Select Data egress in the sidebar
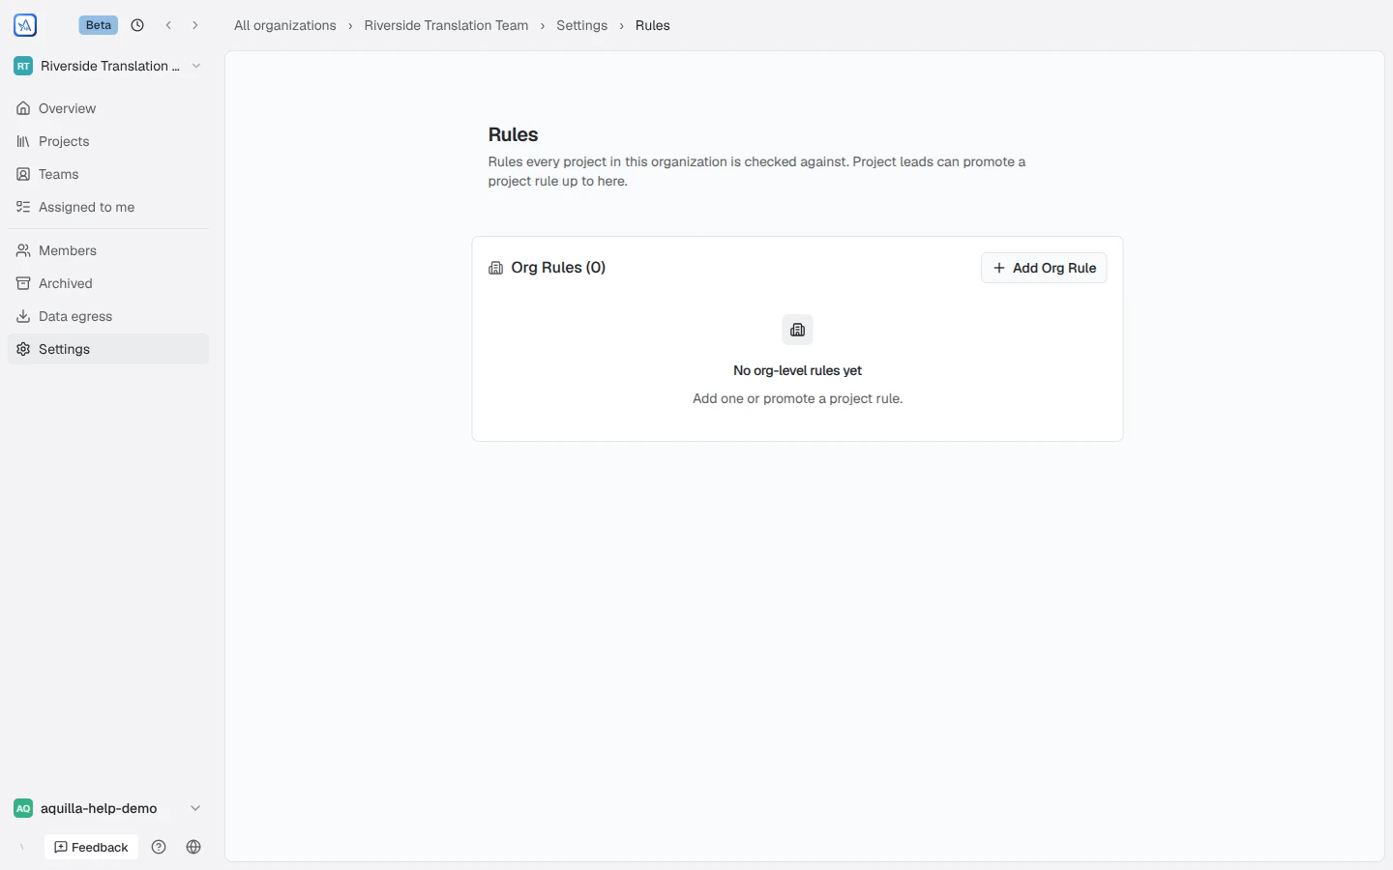Viewport: 1393px width, 870px height. pos(108,316)
